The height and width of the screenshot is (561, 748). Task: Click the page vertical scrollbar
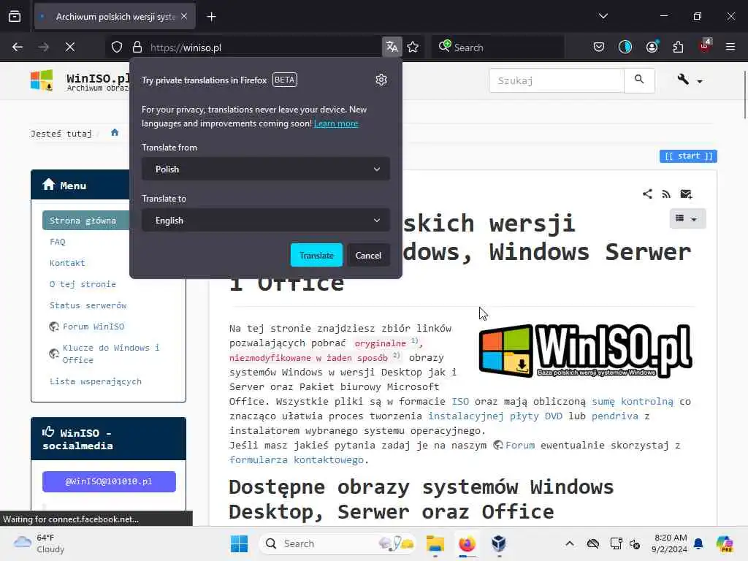[744, 96]
